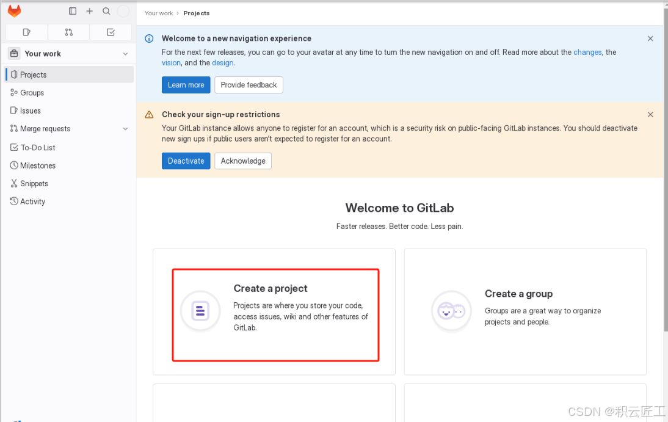Select Issues in the sidebar
This screenshot has width=668, height=422.
pyautogui.click(x=69, y=111)
